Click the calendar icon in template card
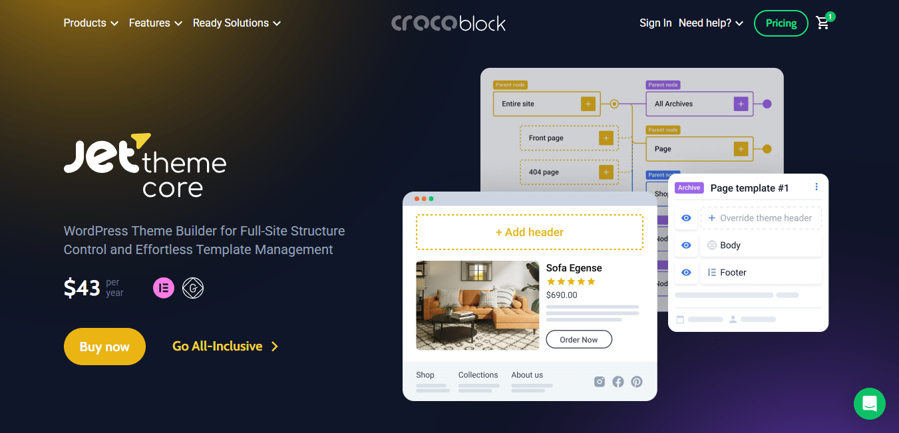Image resolution: width=899 pixels, height=433 pixels. click(680, 320)
